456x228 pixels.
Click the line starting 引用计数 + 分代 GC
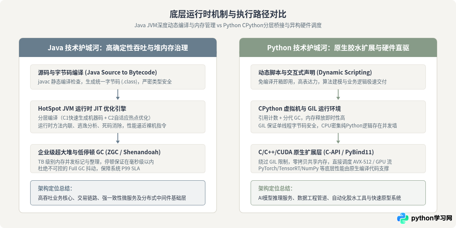coord(302,118)
